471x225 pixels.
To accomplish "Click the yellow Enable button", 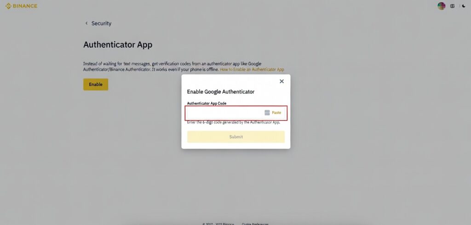I will (x=96, y=84).
